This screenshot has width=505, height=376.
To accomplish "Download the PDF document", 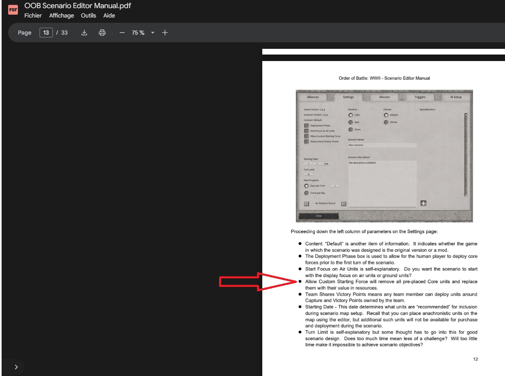I will click(x=84, y=33).
